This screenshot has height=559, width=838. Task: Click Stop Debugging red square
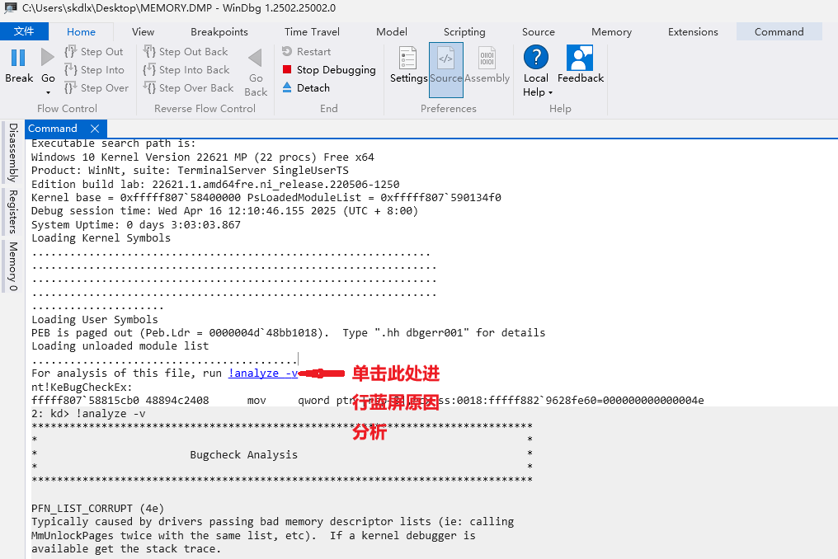pyautogui.click(x=287, y=69)
